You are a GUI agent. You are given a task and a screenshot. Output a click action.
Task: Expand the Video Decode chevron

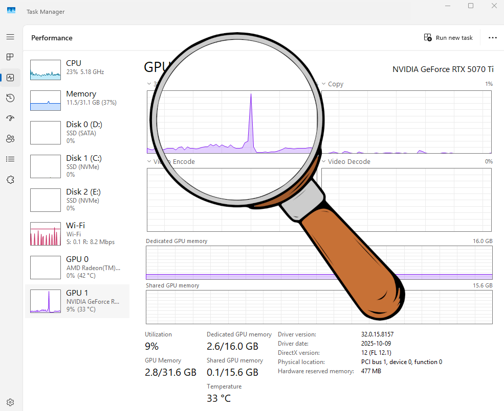tap(323, 161)
